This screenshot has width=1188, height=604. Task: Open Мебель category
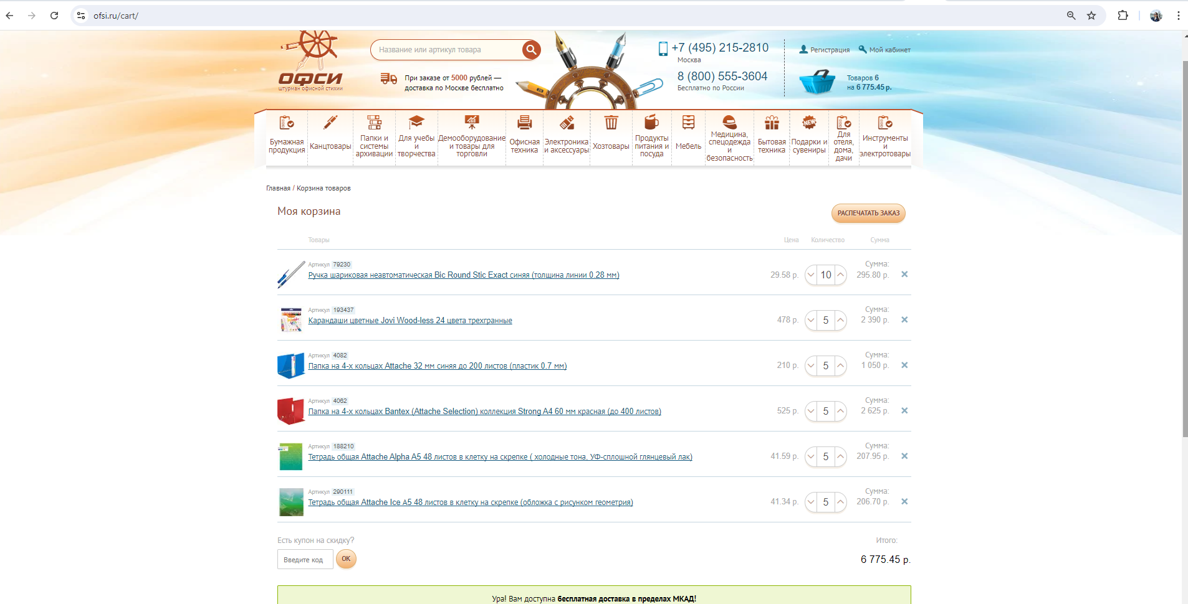point(688,138)
